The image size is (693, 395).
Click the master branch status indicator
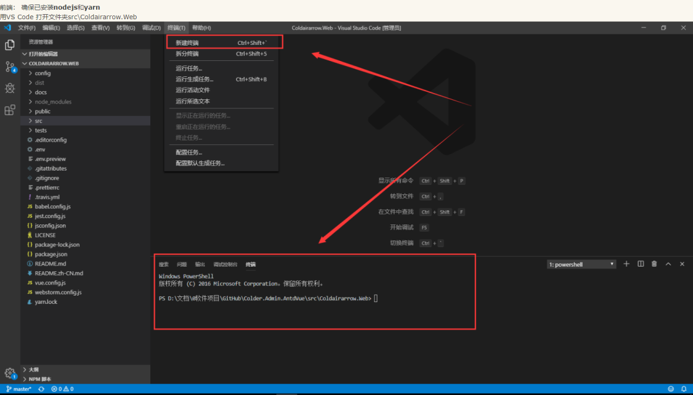(x=19, y=389)
